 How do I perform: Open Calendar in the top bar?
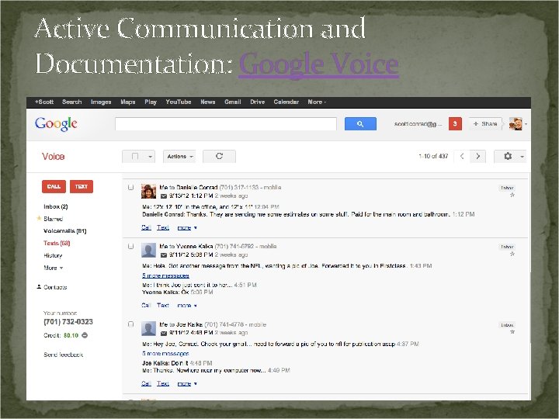pos(286,102)
